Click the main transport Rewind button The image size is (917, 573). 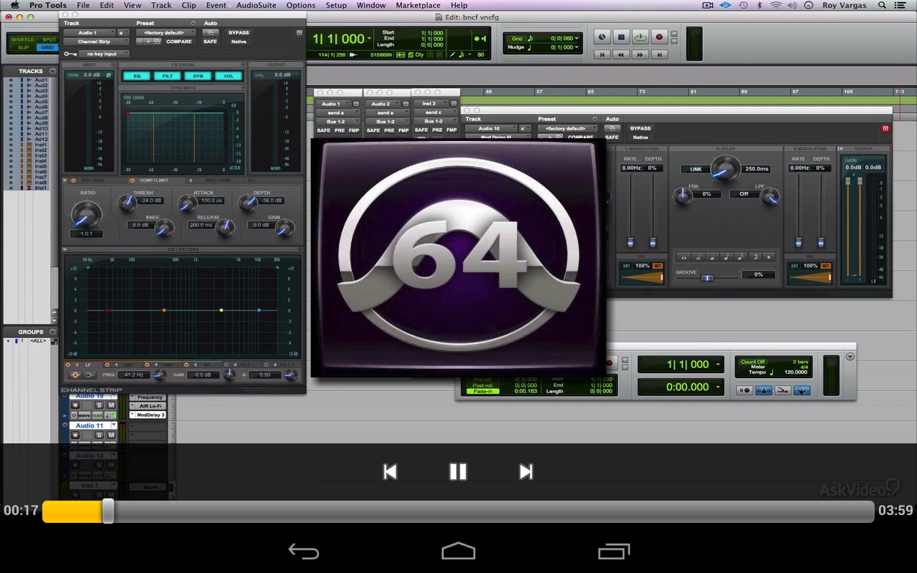pyautogui.click(x=621, y=54)
